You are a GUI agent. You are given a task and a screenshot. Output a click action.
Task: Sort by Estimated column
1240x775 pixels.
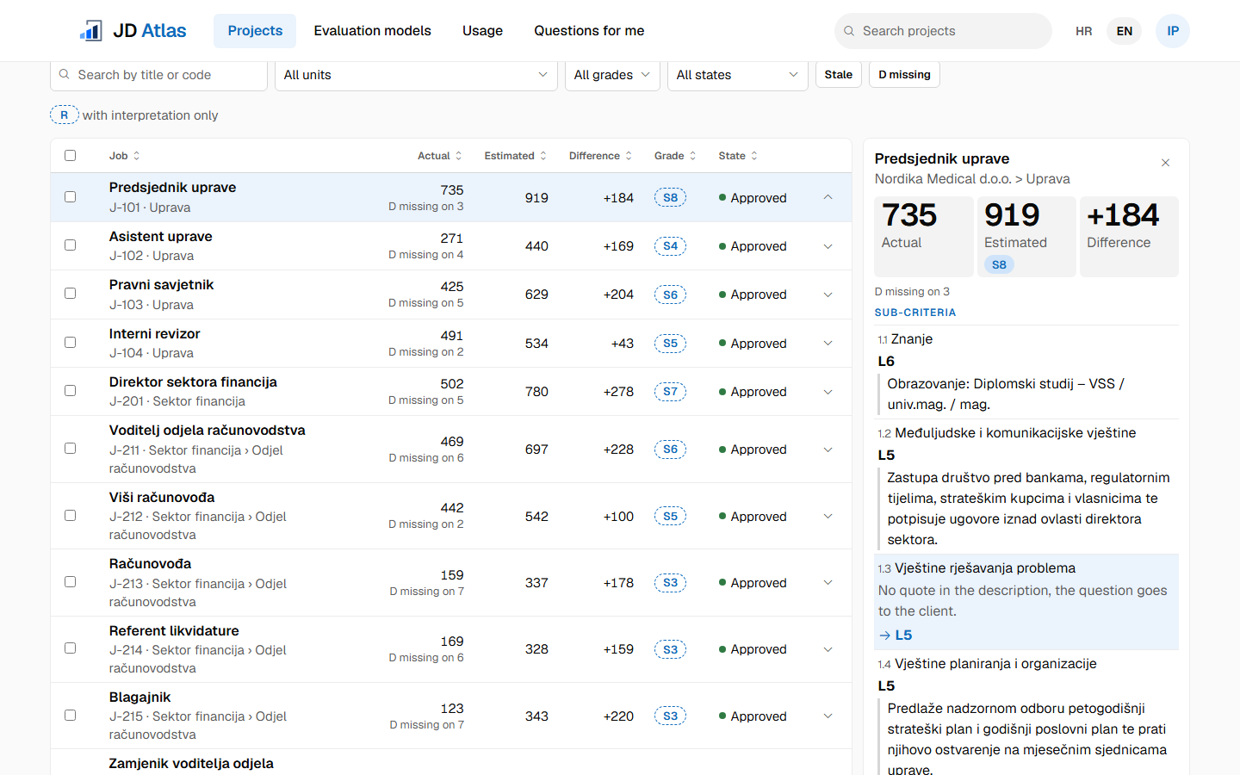point(515,156)
